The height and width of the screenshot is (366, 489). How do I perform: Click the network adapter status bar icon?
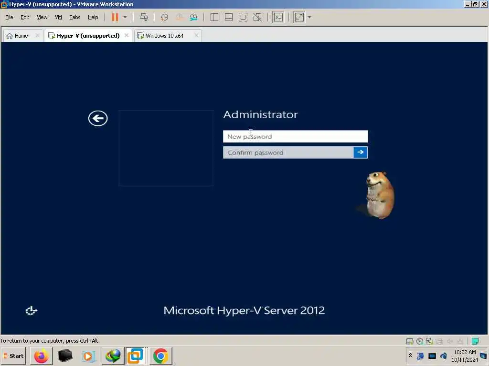430,341
